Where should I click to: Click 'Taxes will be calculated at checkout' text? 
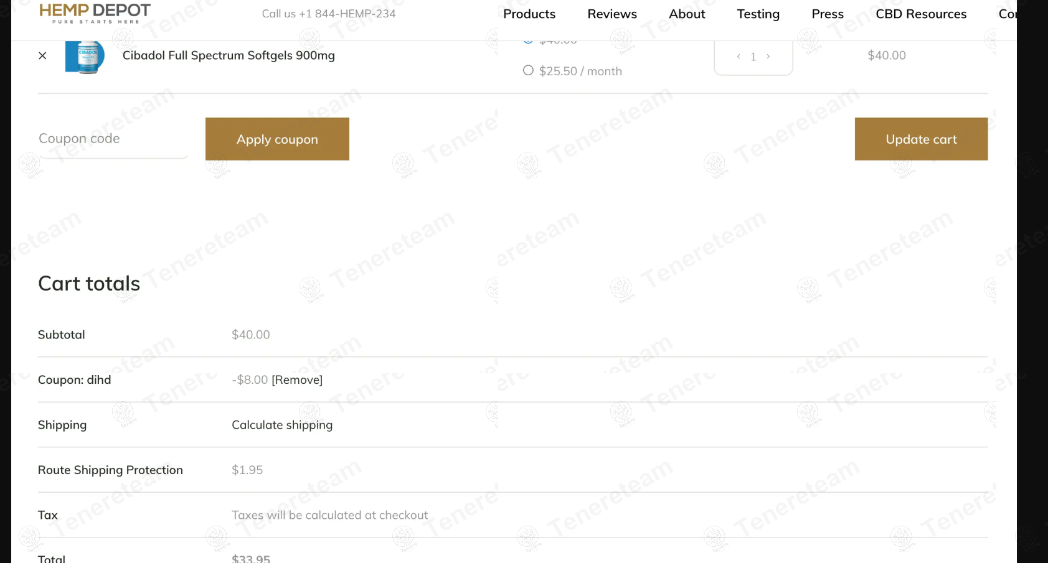click(x=329, y=515)
